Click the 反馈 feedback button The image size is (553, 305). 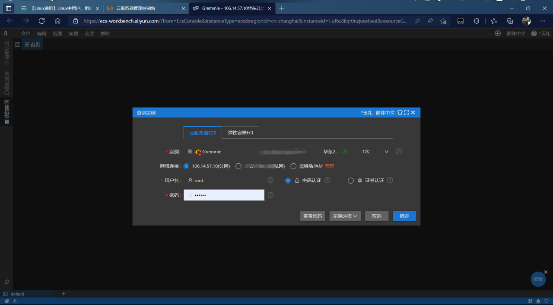click(538, 279)
